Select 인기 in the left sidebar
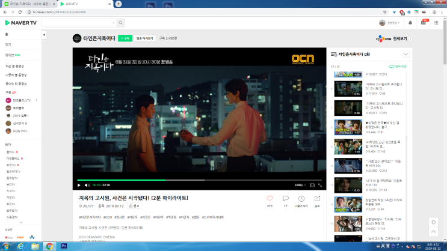The image size is (447, 251). [x=8, y=44]
